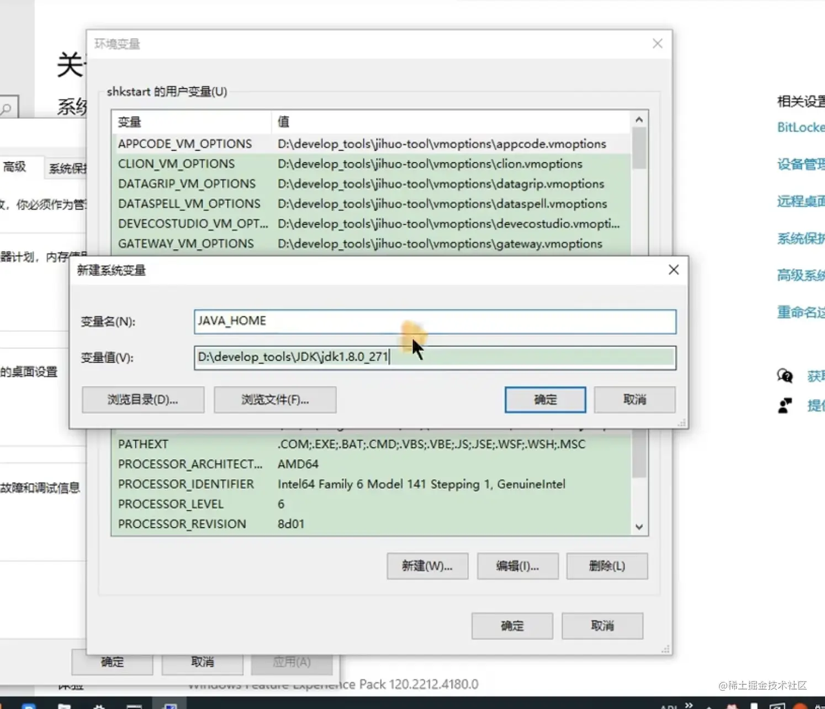Click 确定 in the 环境变量 window

[x=512, y=626]
